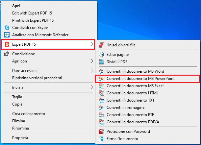This screenshot has height=145, width=201.
Task: Click the Firma Documento certificate icon
Action: coord(101,139)
